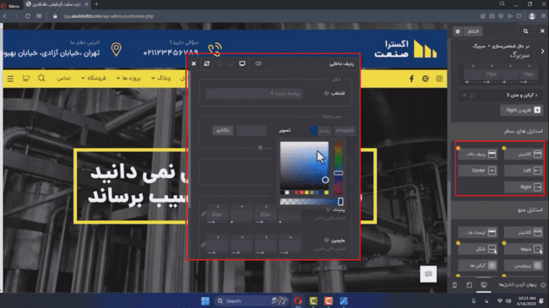Viewport: 549px width, 308px height.
Task: Go back using header section chevron
Action: [542, 51]
